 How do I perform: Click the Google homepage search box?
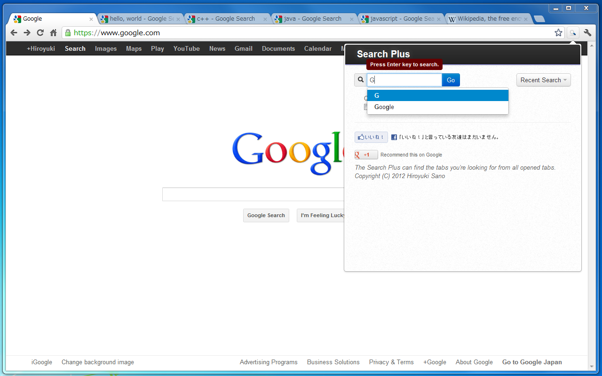[x=253, y=194]
